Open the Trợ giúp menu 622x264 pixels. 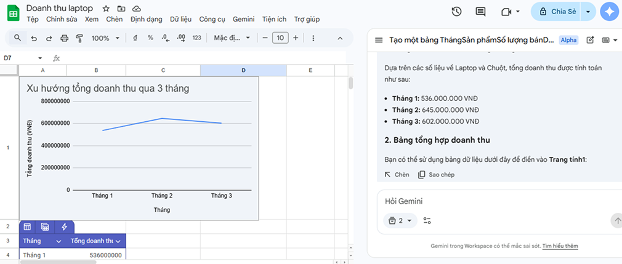307,19
